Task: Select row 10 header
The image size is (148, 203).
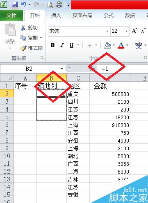Action: coord(7,156)
